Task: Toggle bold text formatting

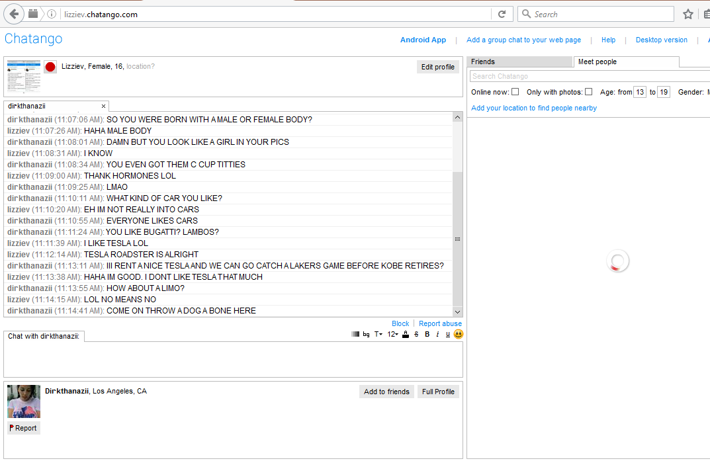Action: pyautogui.click(x=427, y=334)
